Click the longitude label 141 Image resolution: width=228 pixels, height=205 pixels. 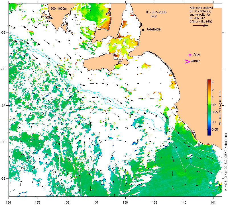point(213,202)
